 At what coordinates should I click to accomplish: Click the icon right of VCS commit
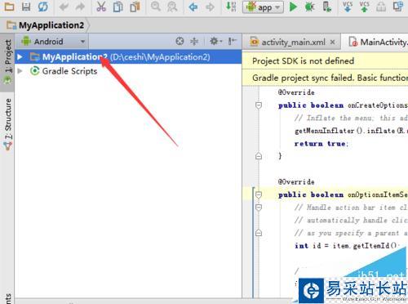[x=381, y=7]
